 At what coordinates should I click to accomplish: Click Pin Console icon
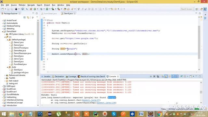pos(181,76)
